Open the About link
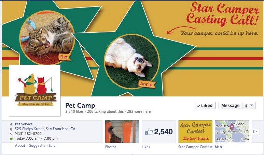264x155 pixels. tap(20, 145)
